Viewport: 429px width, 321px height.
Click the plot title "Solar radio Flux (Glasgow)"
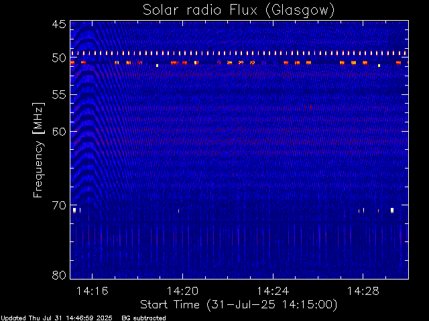[x=239, y=11]
